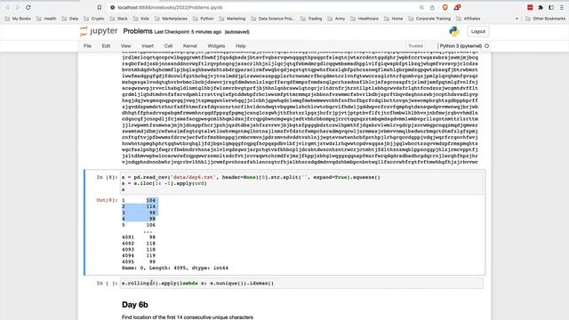The height and width of the screenshot is (320, 569).
Task: Open the Insert menu
Action: 148,46
